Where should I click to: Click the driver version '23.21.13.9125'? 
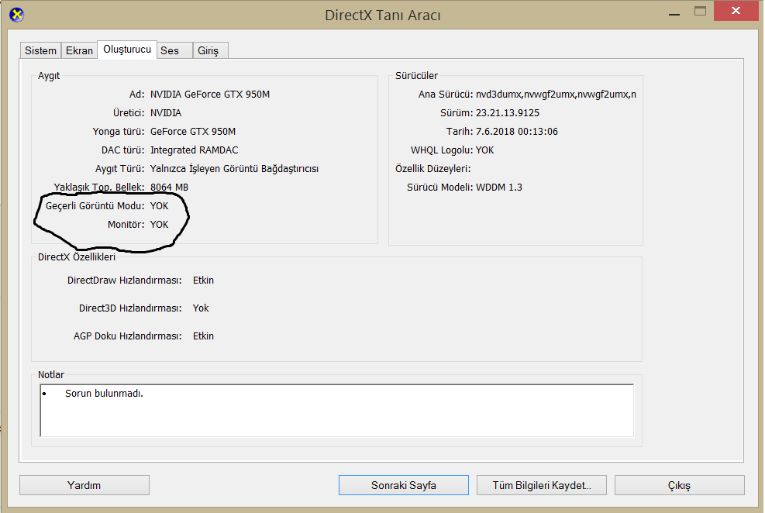pyautogui.click(x=508, y=112)
